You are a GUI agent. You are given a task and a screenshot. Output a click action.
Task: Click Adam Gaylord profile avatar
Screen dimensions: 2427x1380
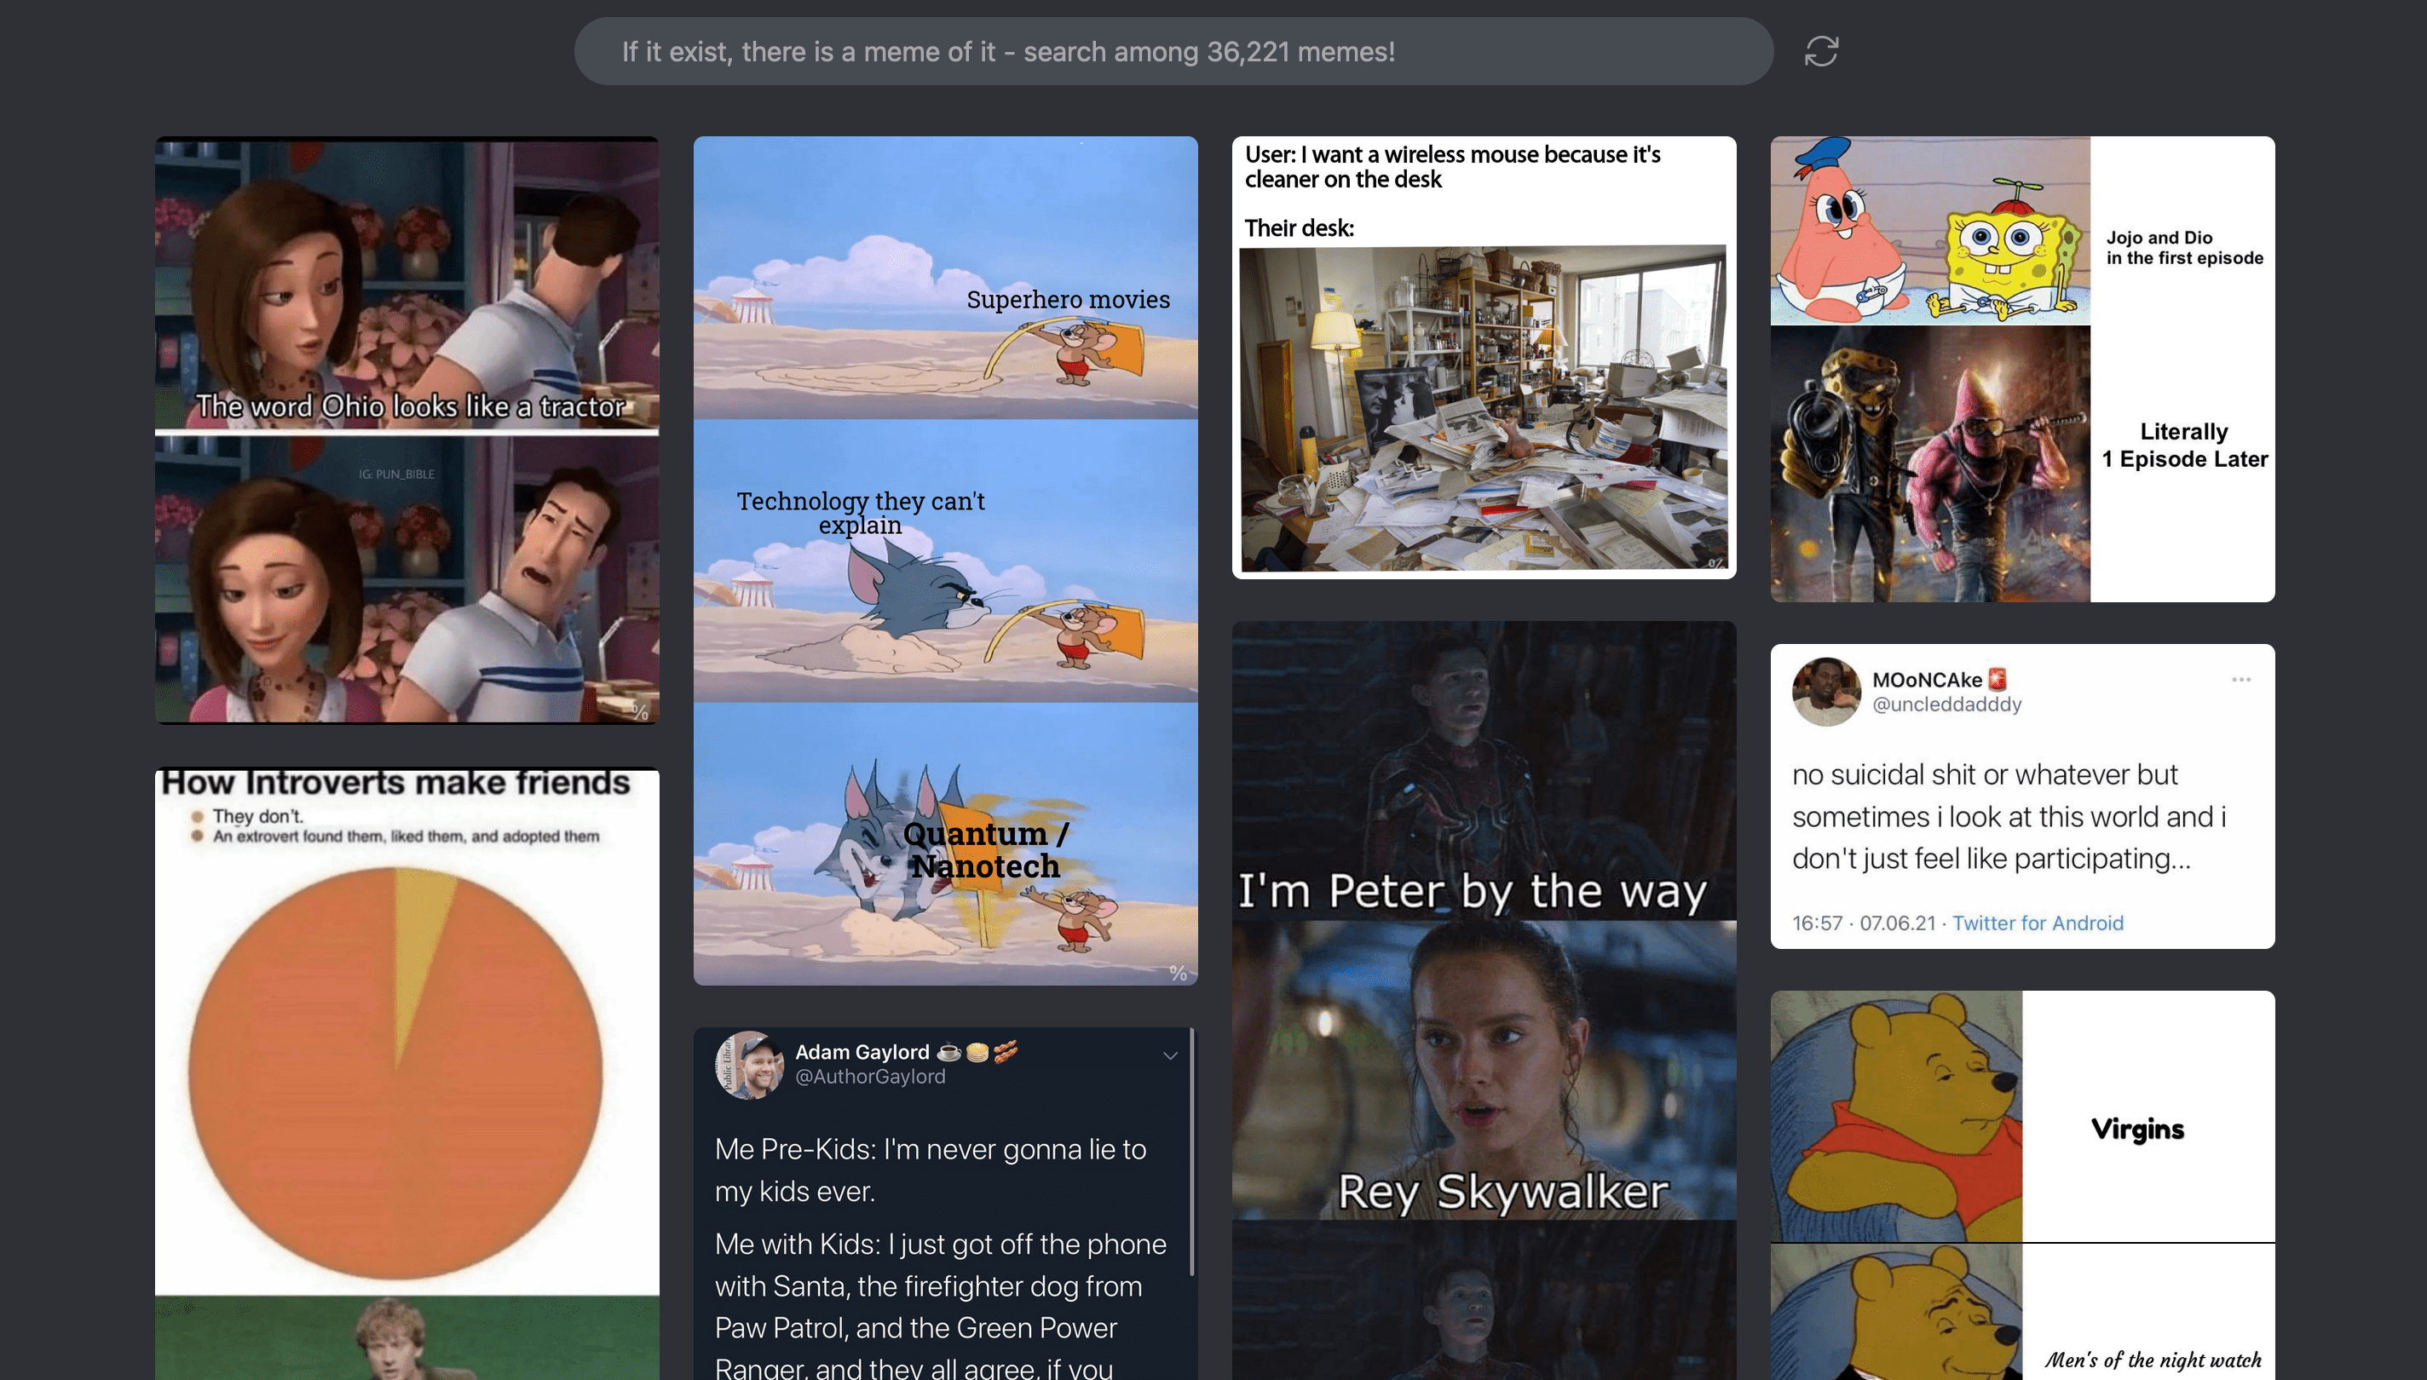(749, 1066)
